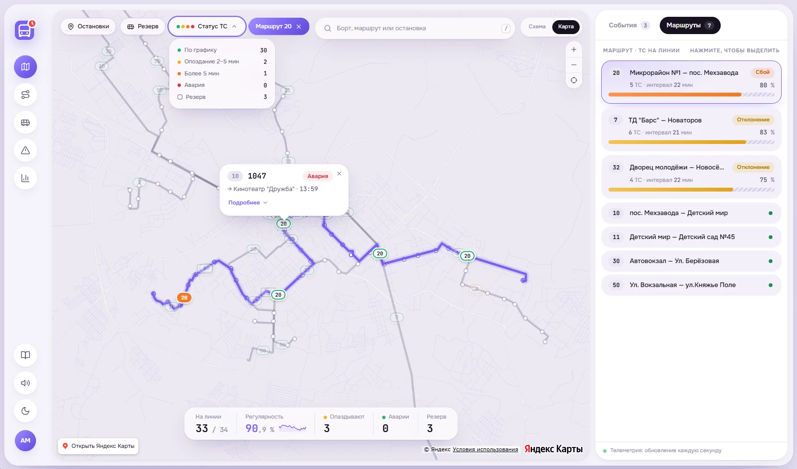Open the События tab
The image size is (797, 469).
[629, 25]
